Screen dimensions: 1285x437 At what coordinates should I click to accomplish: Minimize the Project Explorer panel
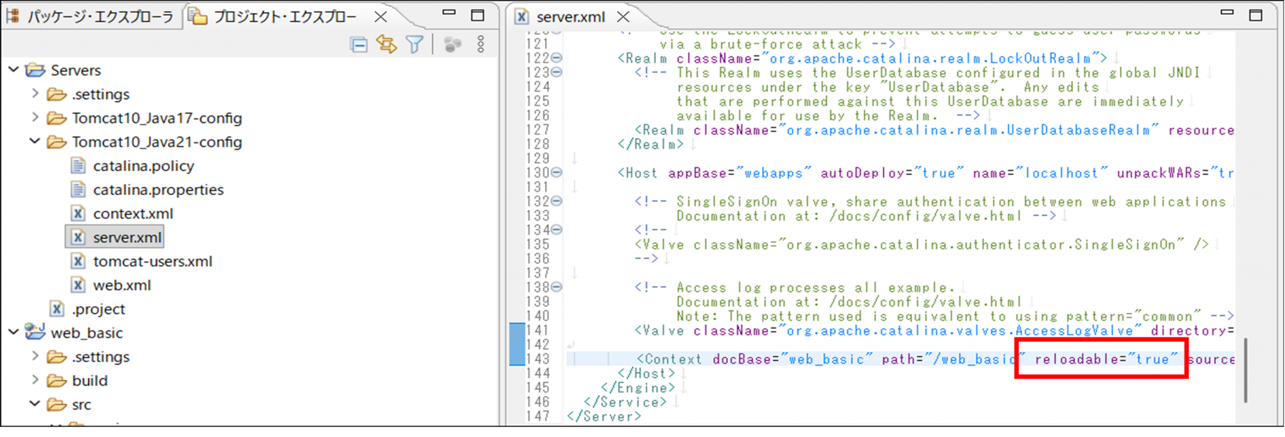[449, 14]
